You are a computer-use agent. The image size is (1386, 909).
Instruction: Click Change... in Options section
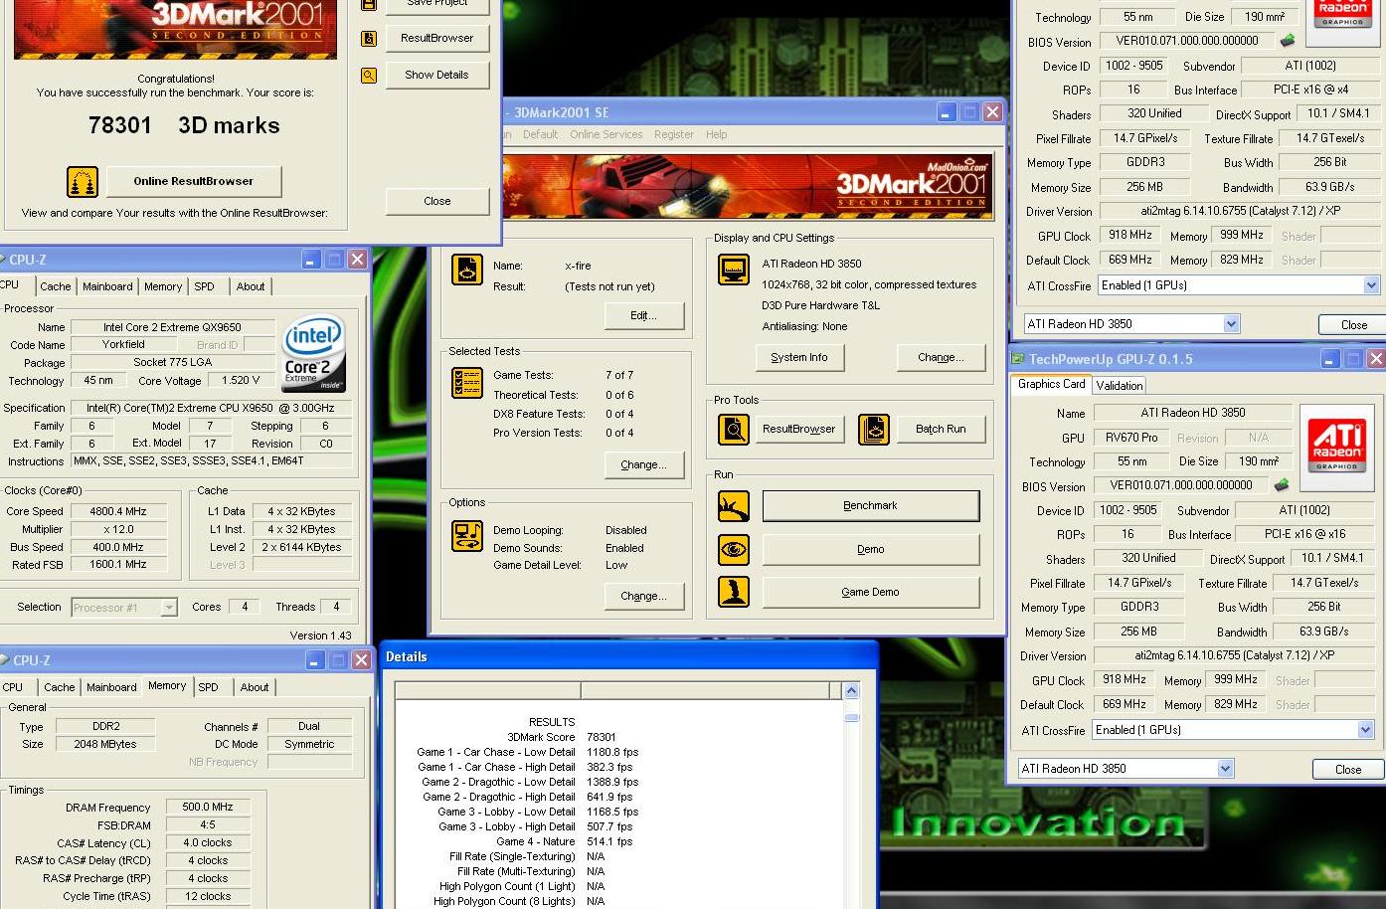643,596
